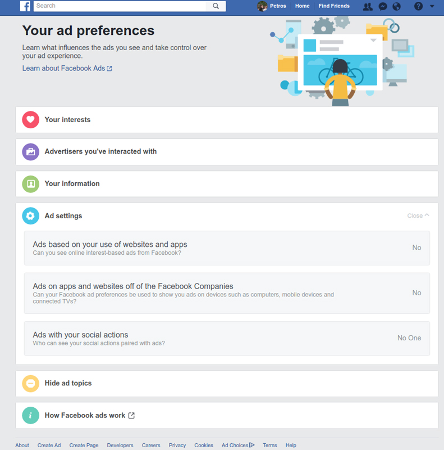Open the friend requests icon

[x=368, y=6]
